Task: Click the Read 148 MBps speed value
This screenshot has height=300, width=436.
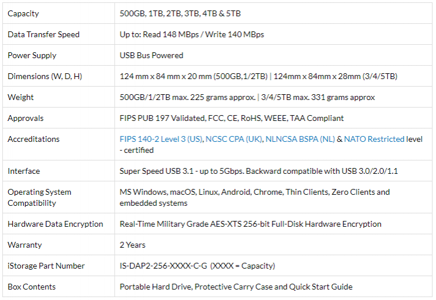Action: click(x=171, y=34)
